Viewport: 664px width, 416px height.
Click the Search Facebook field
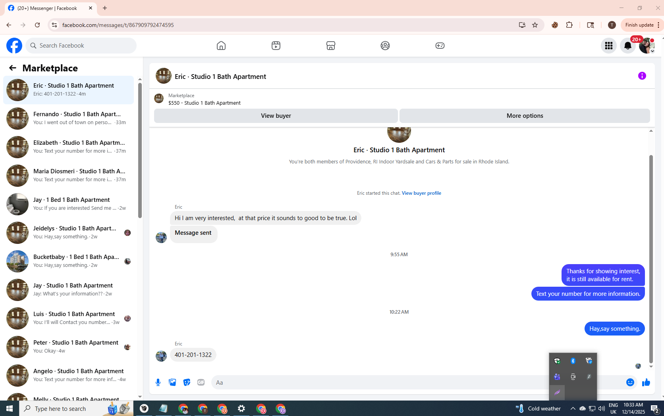click(81, 46)
